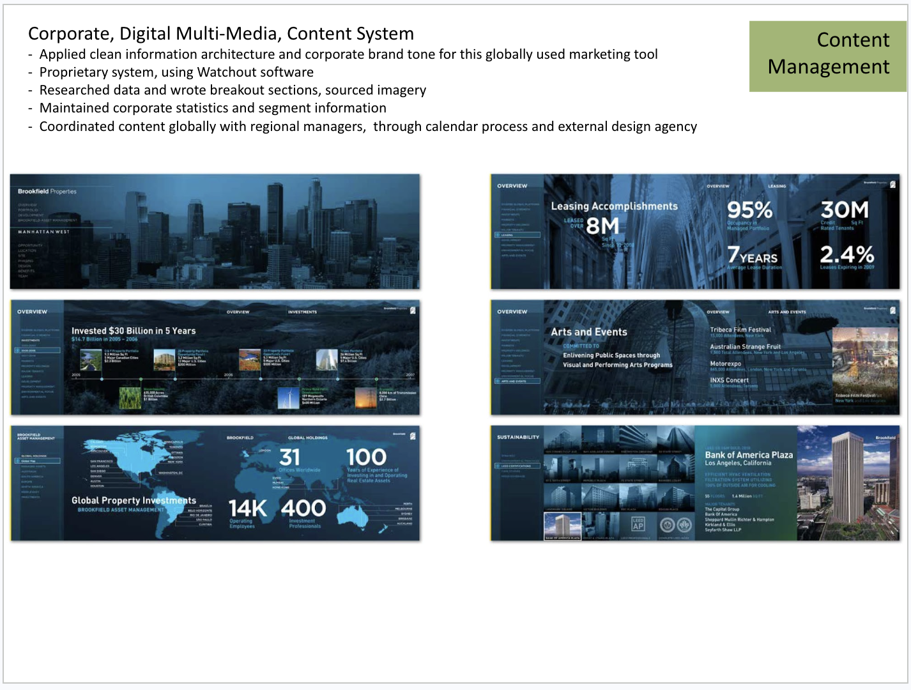Click the bullet 'Proprietary system, using Watchout software'
The height and width of the screenshot is (690, 911).
click(176, 72)
